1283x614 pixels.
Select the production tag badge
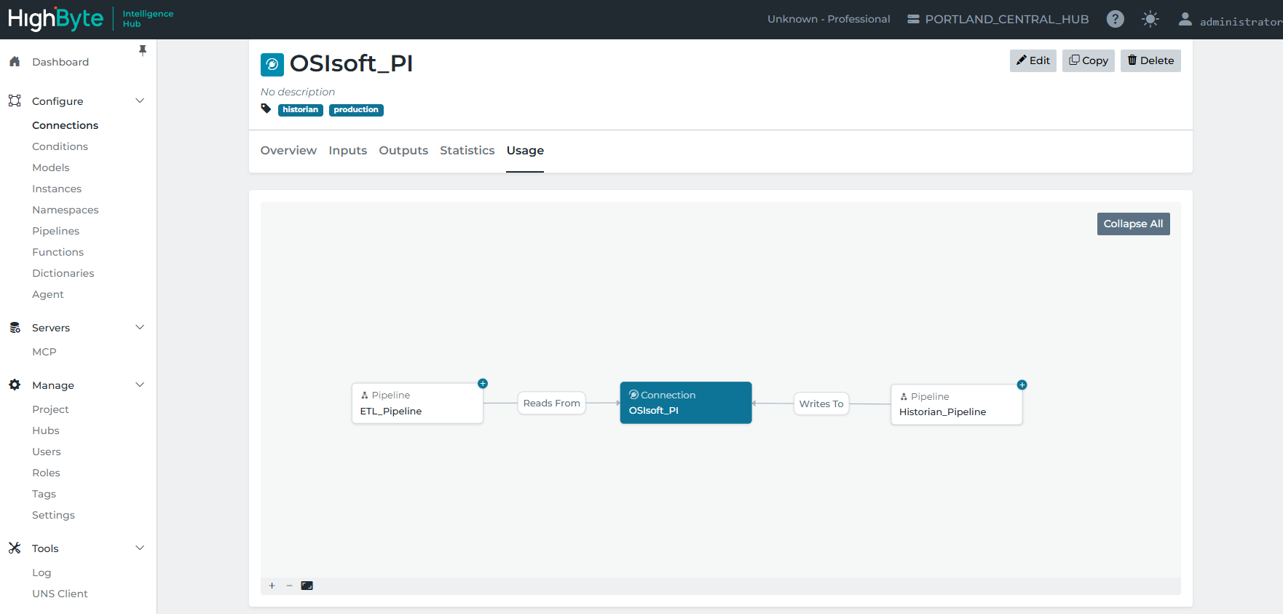pyautogui.click(x=356, y=110)
